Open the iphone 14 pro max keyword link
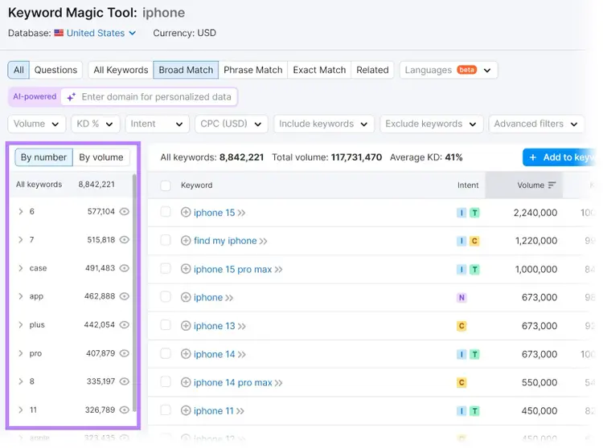603x448 pixels. click(x=232, y=382)
